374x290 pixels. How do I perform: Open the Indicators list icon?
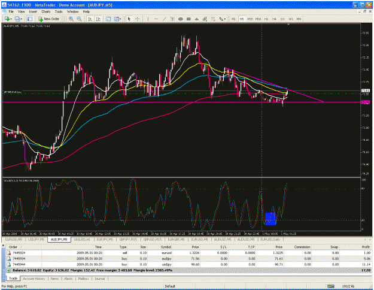click(108, 19)
